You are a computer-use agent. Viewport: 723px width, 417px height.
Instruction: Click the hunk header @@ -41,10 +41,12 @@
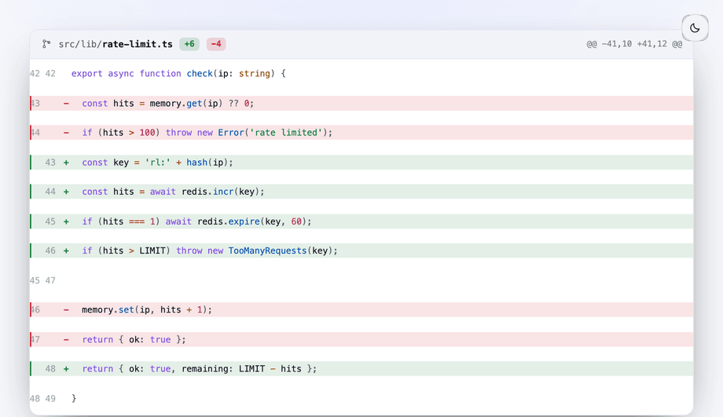click(x=634, y=44)
